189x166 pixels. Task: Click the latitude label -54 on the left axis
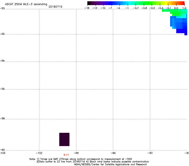[x=2, y=61]
